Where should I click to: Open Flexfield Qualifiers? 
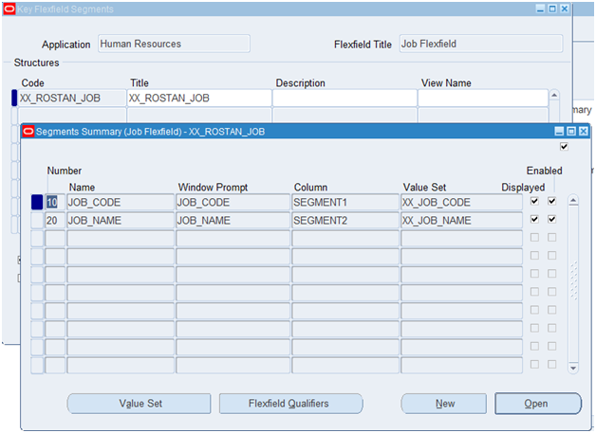(290, 404)
